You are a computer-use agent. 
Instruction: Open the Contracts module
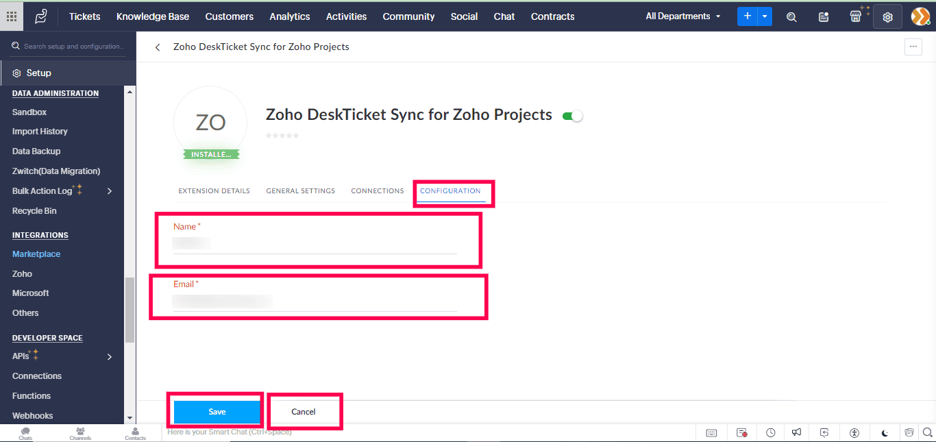[x=553, y=16]
